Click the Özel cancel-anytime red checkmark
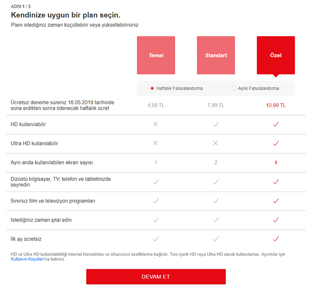This screenshot has height=297, width=326. [275, 220]
